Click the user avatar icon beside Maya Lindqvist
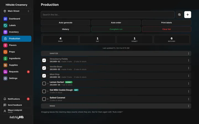The image size is (199, 124). [5, 111]
